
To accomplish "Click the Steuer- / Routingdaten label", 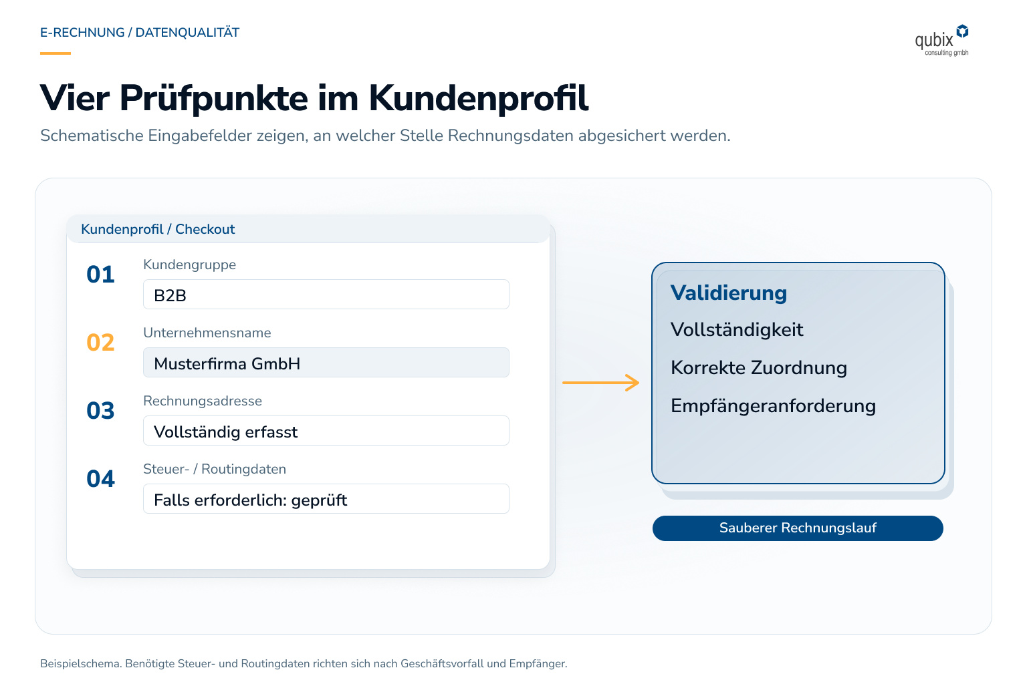I will pyautogui.click(x=215, y=470).
